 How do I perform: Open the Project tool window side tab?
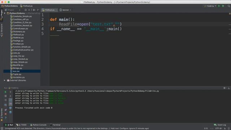point(1,15)
